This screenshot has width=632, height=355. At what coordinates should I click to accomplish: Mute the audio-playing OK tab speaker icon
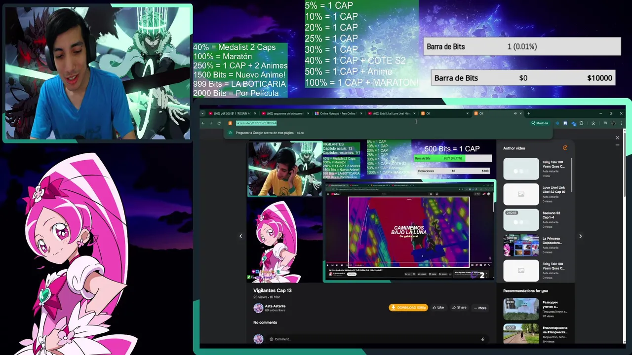[x=515, y=113]
